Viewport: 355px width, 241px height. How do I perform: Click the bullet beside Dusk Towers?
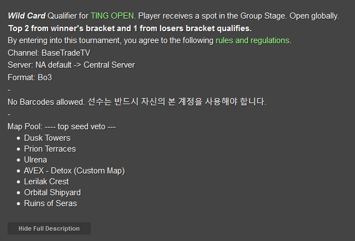pos(19,138)
